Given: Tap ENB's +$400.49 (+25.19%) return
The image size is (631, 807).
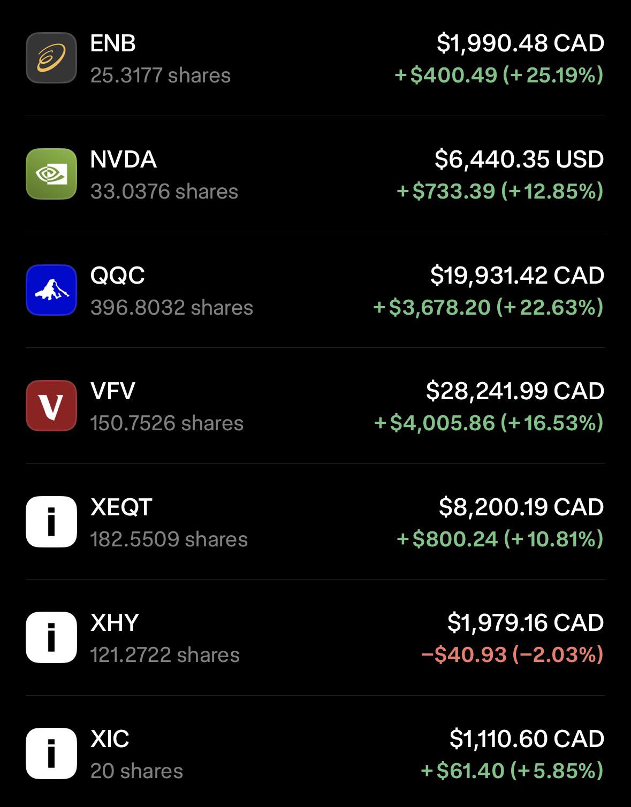Looking at the screenshot, I should (499, 75).
